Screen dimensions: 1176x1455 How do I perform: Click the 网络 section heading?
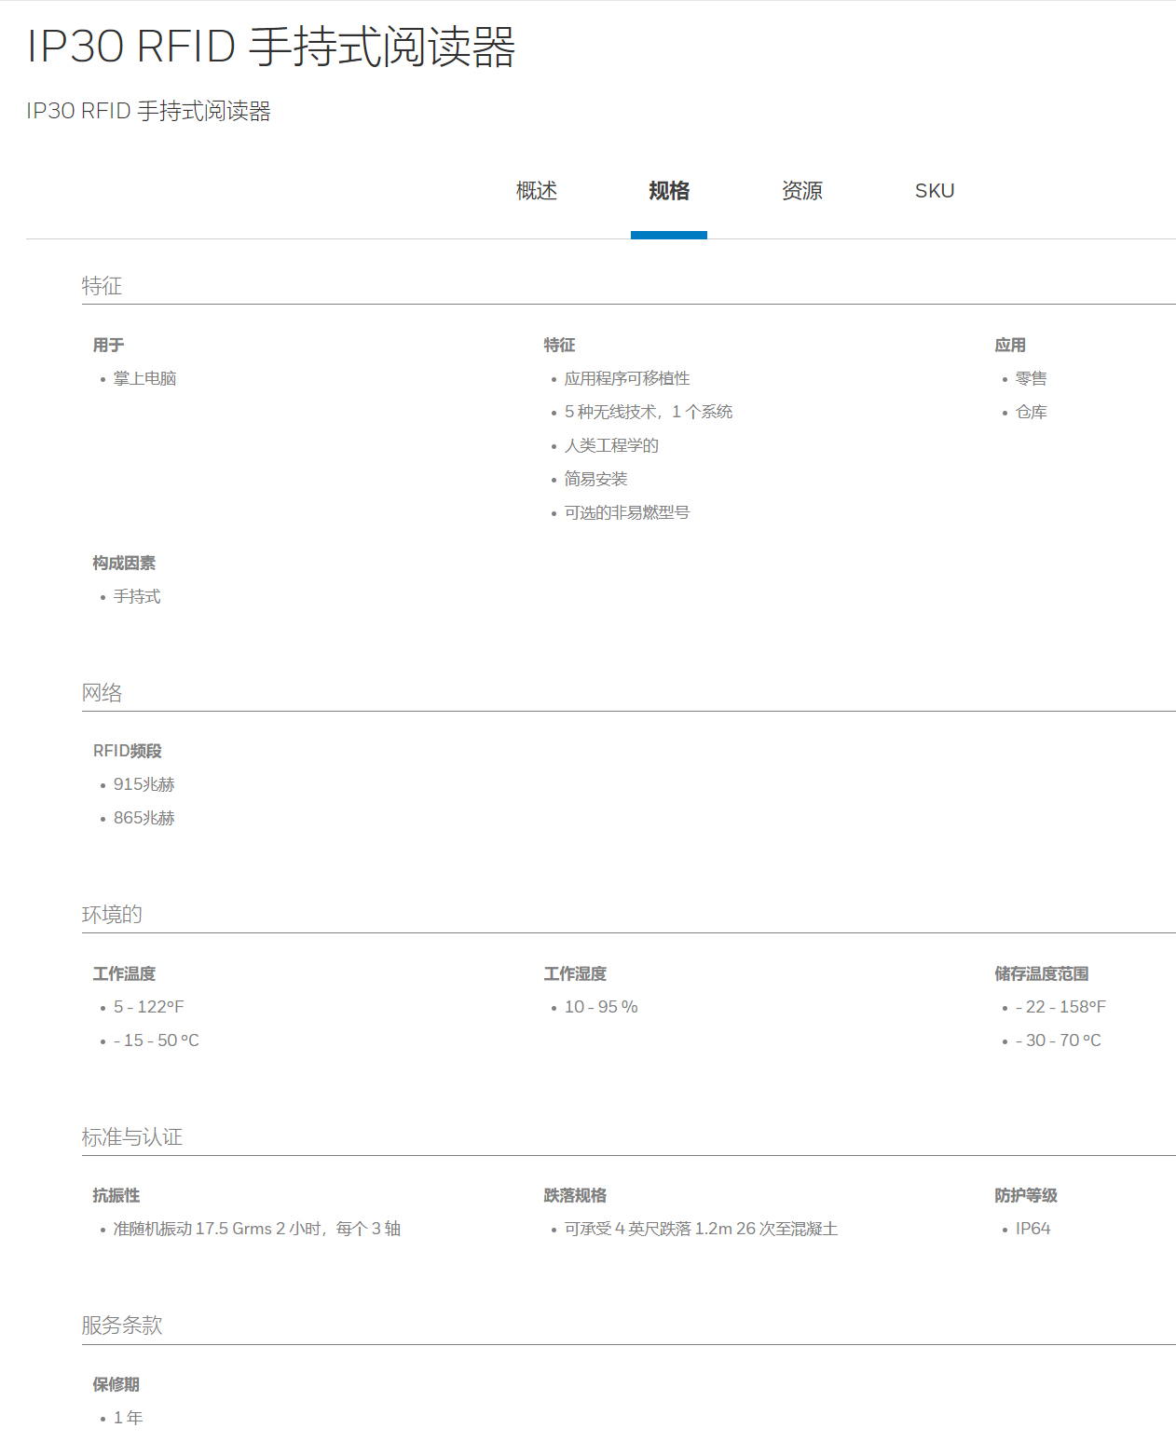pos(102,693)
